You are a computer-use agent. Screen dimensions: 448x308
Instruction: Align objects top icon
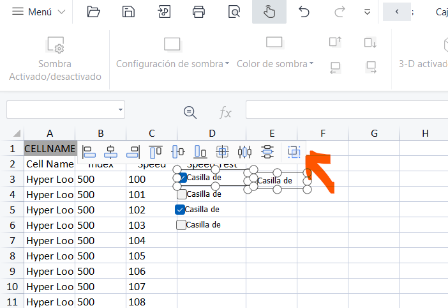click(156, 152)
